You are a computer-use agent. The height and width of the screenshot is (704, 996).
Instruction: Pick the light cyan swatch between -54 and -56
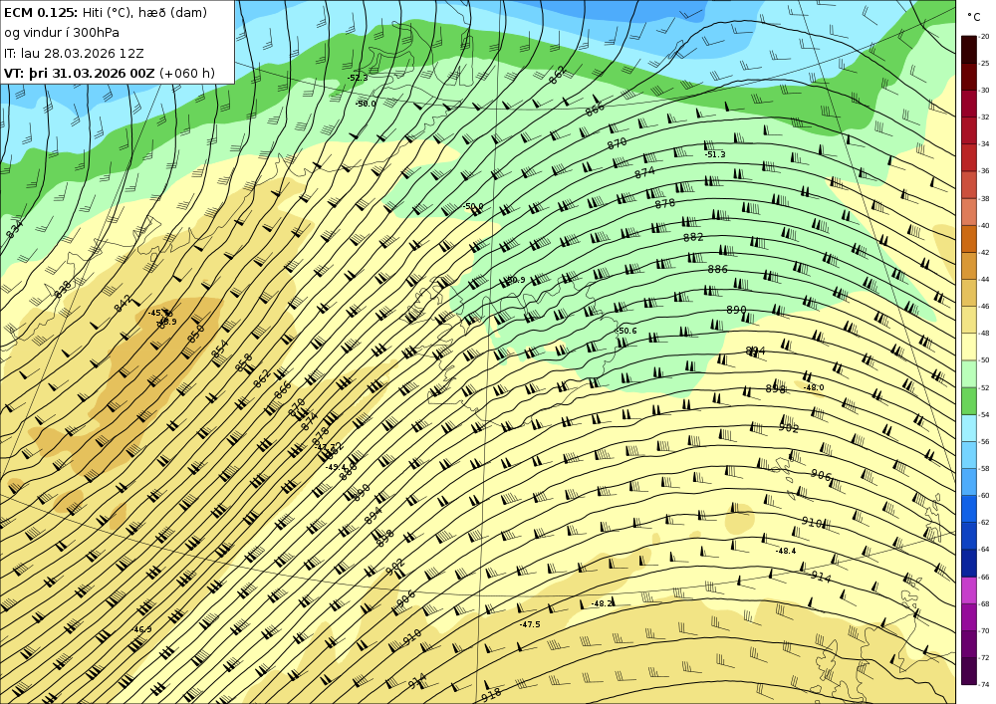click(x=969, y=428)
